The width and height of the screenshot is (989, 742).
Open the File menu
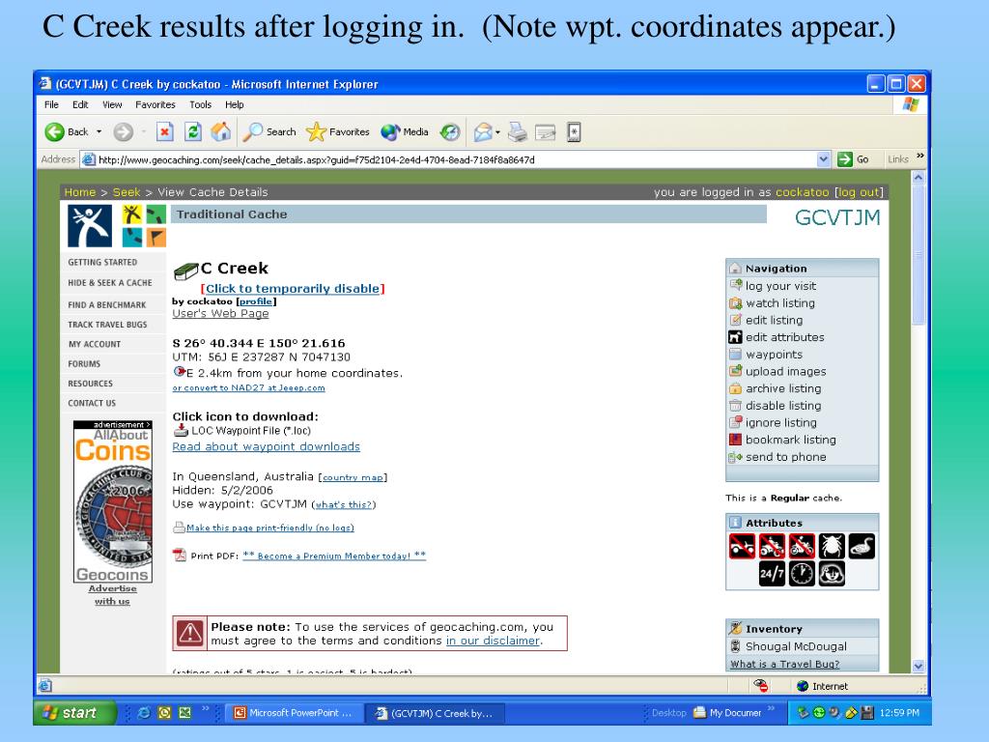pyautogui.click(x=52, y=104)
